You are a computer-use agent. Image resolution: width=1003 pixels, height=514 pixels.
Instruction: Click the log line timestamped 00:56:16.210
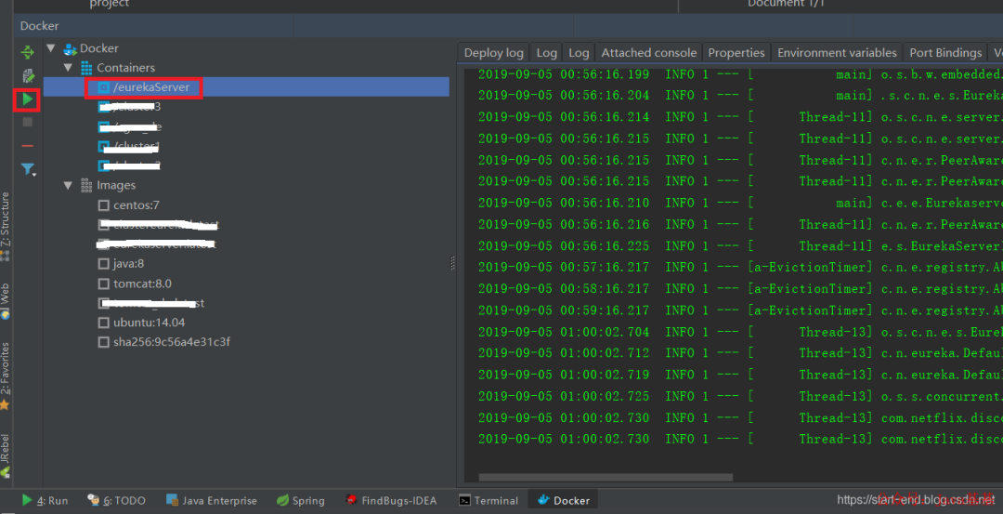click(x=740, y=203)
